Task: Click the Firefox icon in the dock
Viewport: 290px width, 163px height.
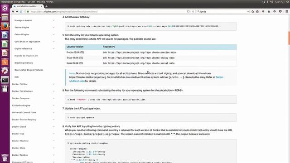Action: pyautogui.click(x=5, y=26)
